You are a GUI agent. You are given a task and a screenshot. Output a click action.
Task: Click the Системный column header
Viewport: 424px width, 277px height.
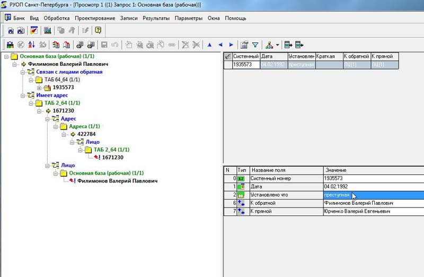click(245, 56)
